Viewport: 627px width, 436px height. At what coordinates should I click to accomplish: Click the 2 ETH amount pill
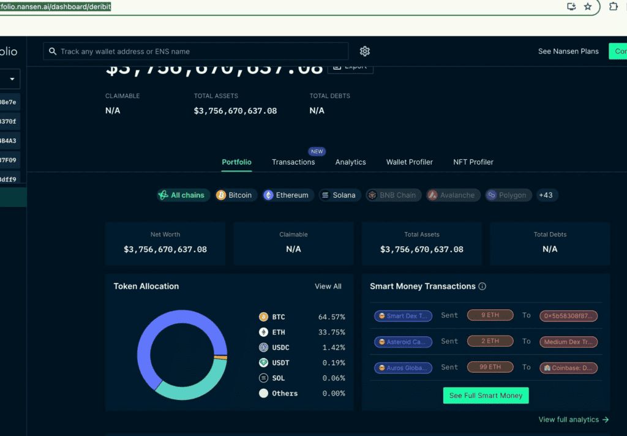pos(490,341)
